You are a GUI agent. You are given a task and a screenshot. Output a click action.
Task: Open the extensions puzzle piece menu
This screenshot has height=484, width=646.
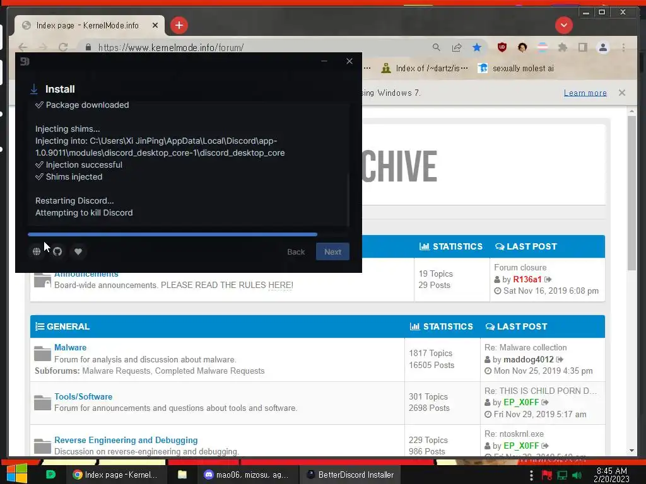click(x=562, y=47)
